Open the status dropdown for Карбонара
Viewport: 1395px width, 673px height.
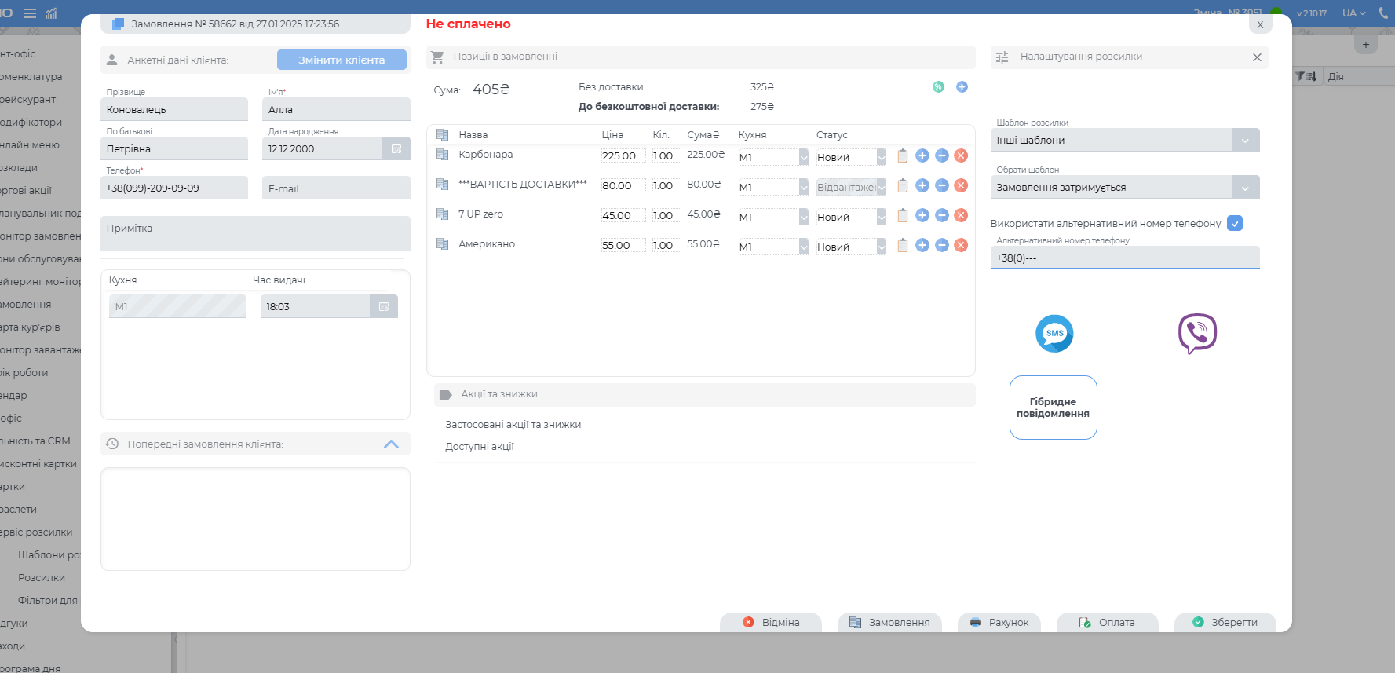click(882, 158)
